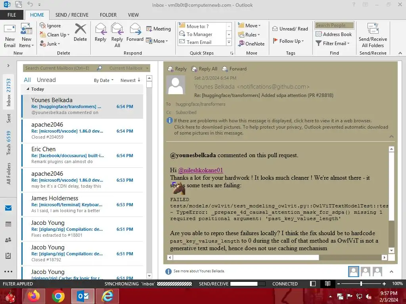Show All messages filter

tap(27, 80)
